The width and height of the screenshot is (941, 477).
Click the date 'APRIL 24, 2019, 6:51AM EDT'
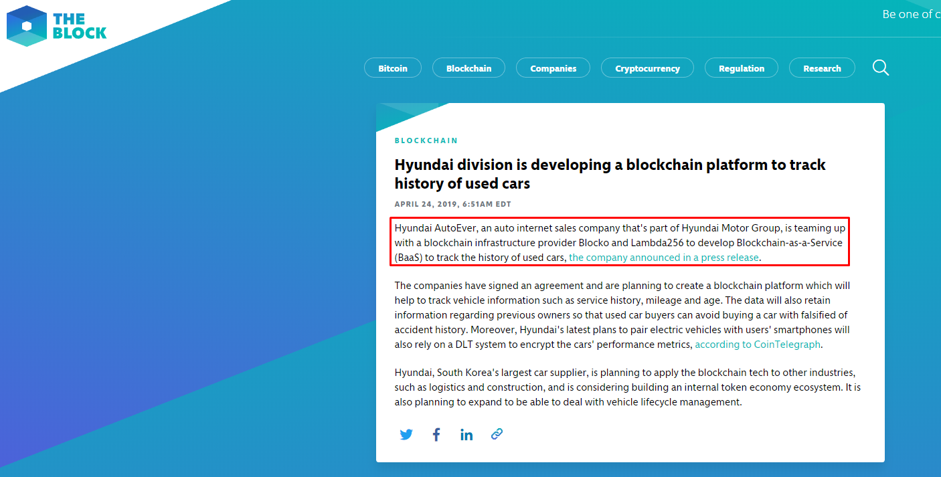(x=453, y=204)
